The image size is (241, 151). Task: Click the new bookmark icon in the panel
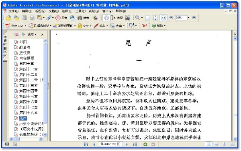[x=16, y=34]
